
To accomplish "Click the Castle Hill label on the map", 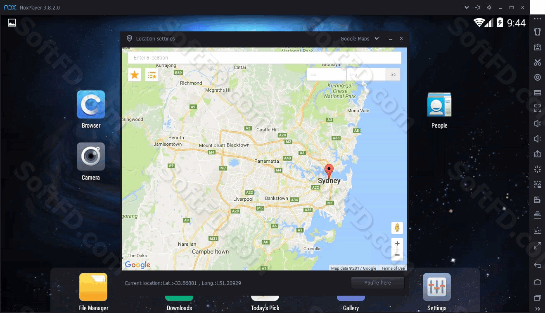I will (x=268, y=130).
